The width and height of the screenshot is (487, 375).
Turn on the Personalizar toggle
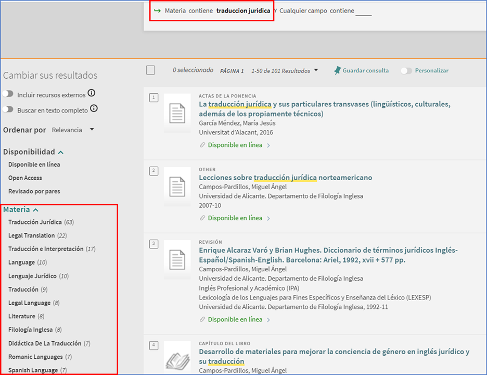(x=406, y=71)
